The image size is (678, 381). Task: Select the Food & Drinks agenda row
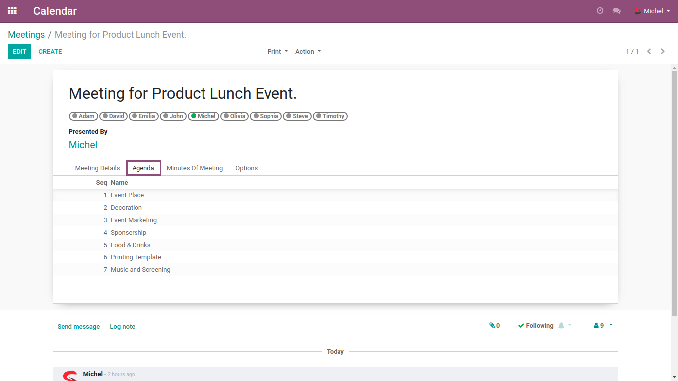click(131, 245)
